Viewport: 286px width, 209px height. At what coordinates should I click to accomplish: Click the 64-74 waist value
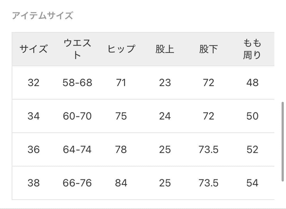tap(77, 149)
